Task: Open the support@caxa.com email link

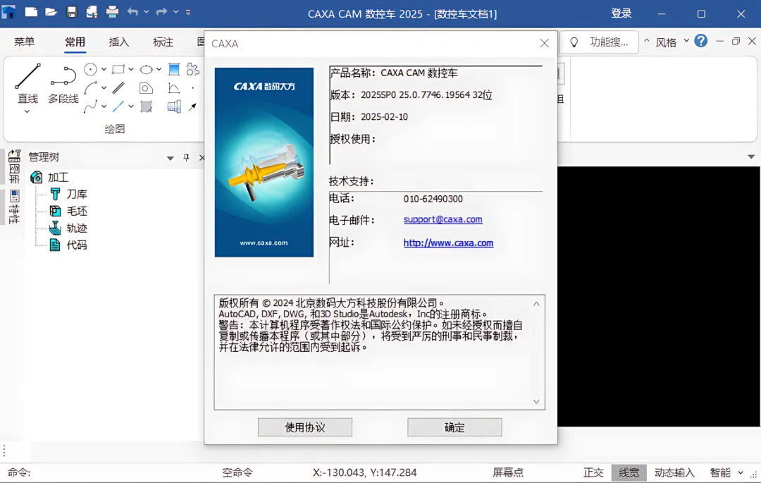Action: coord(443,219)
